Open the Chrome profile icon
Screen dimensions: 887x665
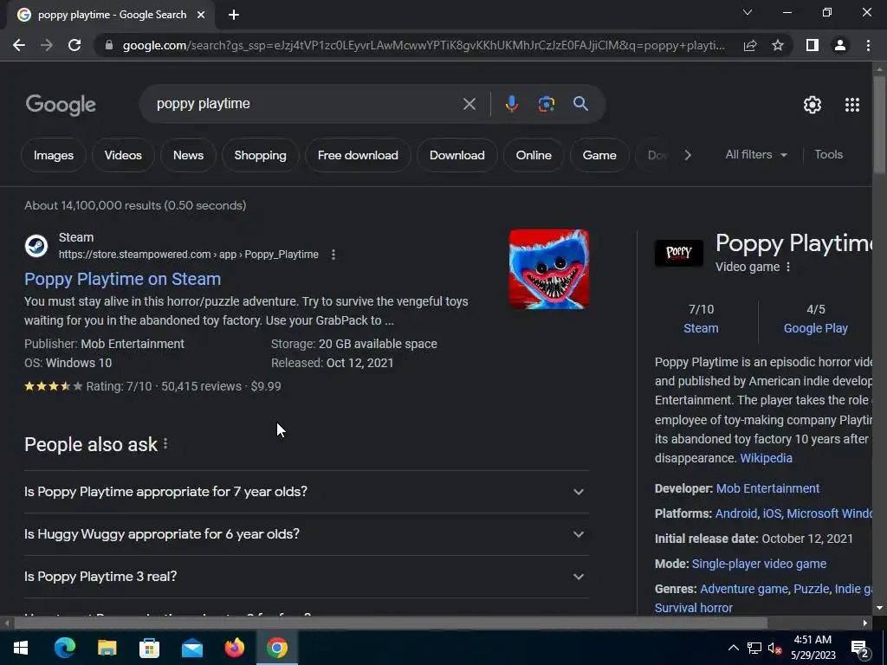click(840, 45)
